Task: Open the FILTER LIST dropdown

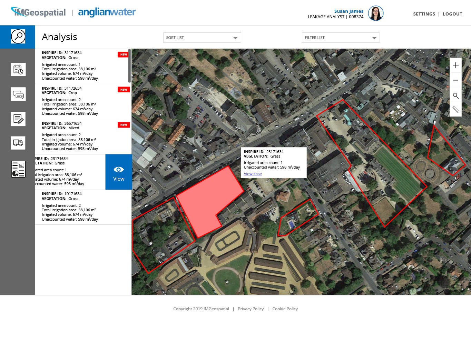Action: coord(341,38)
